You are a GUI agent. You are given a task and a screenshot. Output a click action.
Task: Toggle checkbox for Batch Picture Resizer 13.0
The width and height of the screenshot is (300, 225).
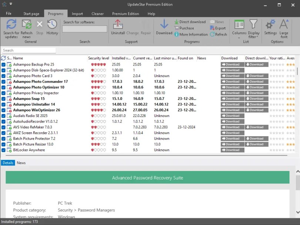[x=3, y=144]
